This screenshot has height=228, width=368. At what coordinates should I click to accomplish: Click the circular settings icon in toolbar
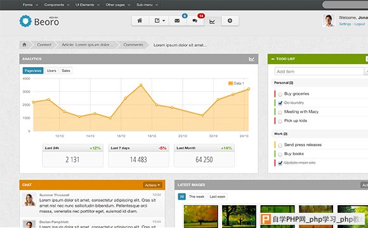[x=230, y=21]
